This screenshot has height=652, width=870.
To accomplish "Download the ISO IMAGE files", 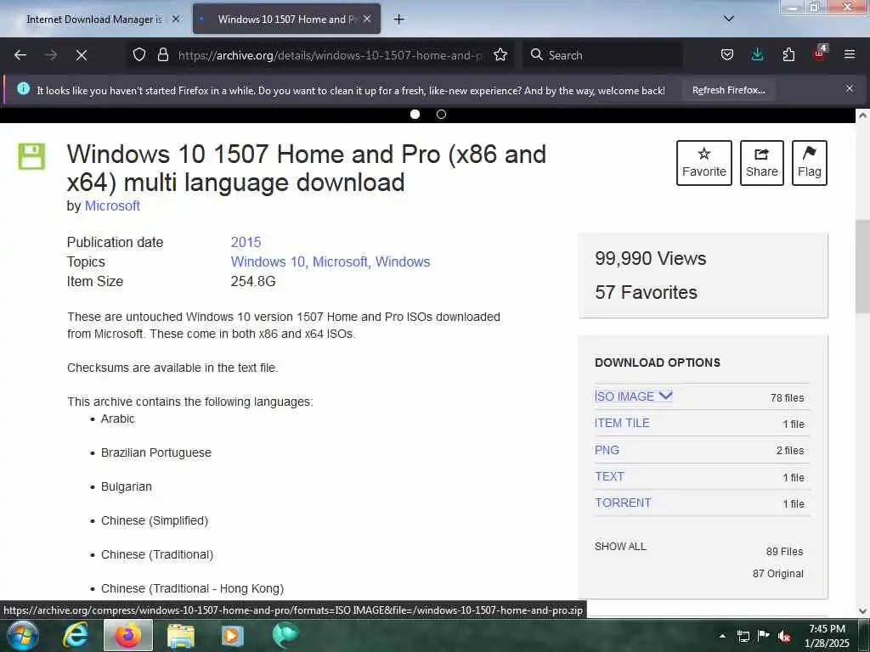I will (624, 396).
